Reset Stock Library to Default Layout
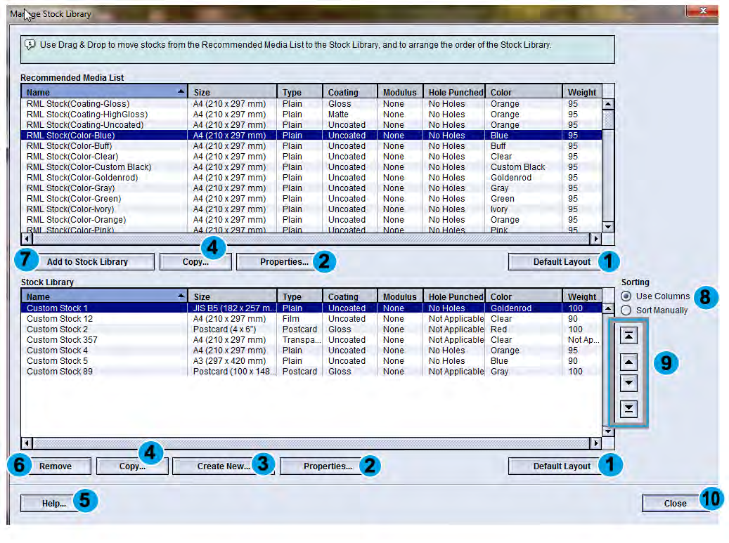Image resolution: width=729 pixels, height=543 pixels. click(x=562, y=466)
